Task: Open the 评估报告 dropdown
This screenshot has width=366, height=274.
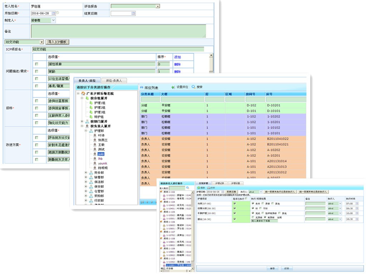Action: click(x=158, y=6)
